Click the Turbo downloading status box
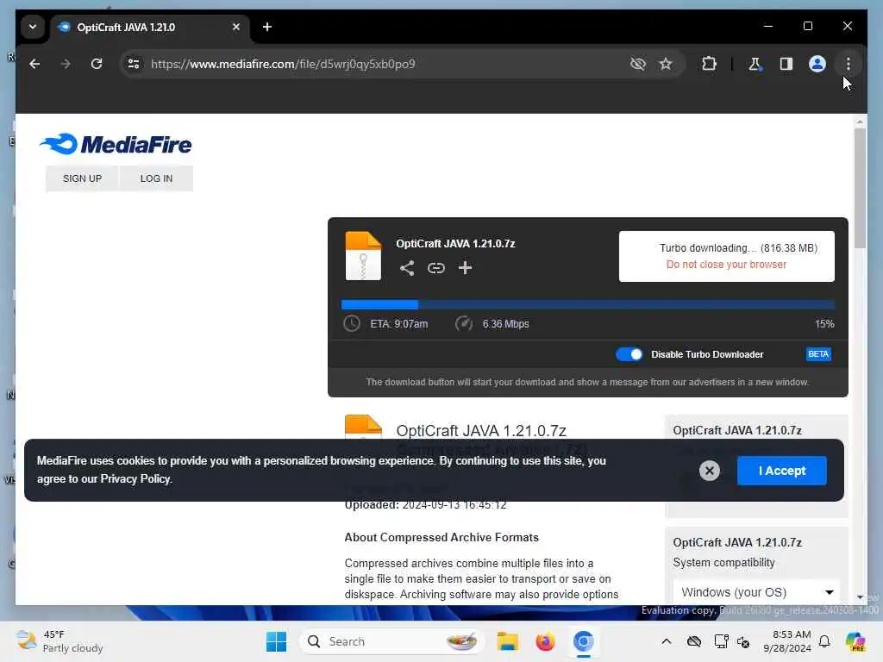Image resolution: width=883 pixels, height=662 pixels. tap(726, 256)
